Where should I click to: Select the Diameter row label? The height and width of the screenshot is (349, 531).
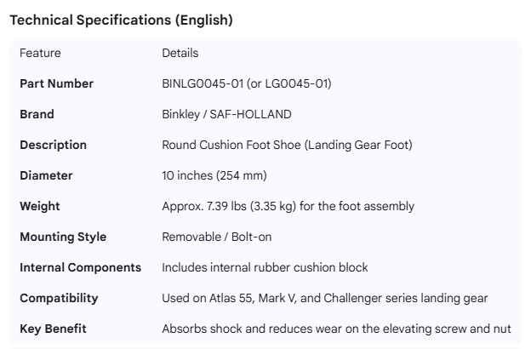pos(47,175)
